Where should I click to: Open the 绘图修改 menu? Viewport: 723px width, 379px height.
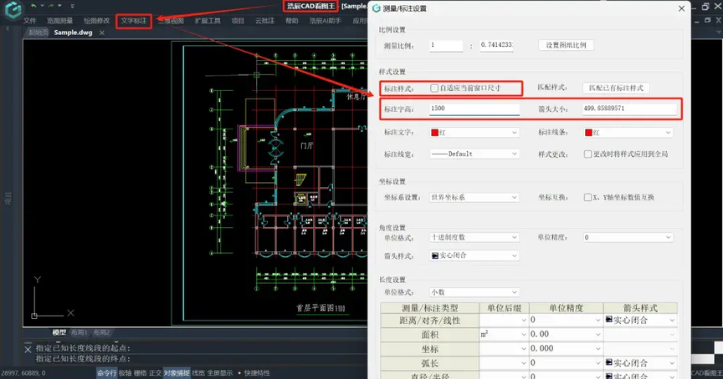(x=97, y=21)
